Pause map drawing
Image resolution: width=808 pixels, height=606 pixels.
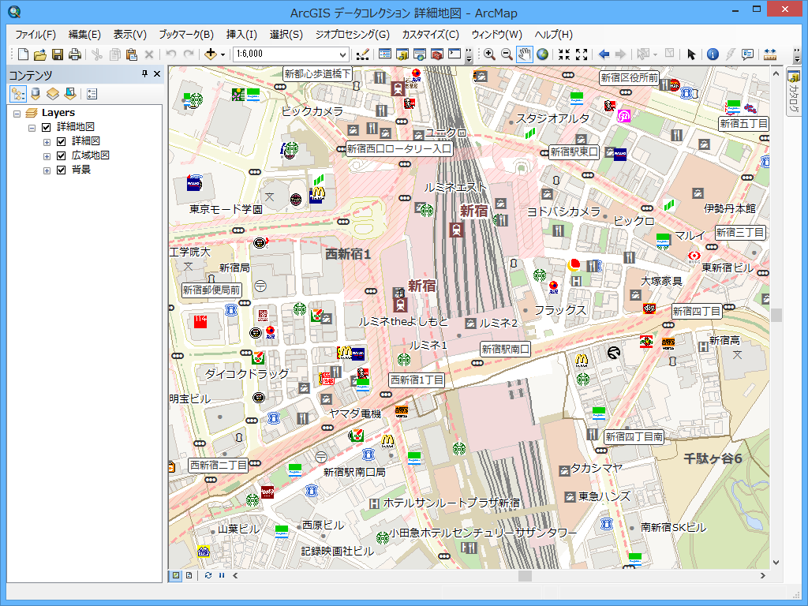(x=222, y=575)
